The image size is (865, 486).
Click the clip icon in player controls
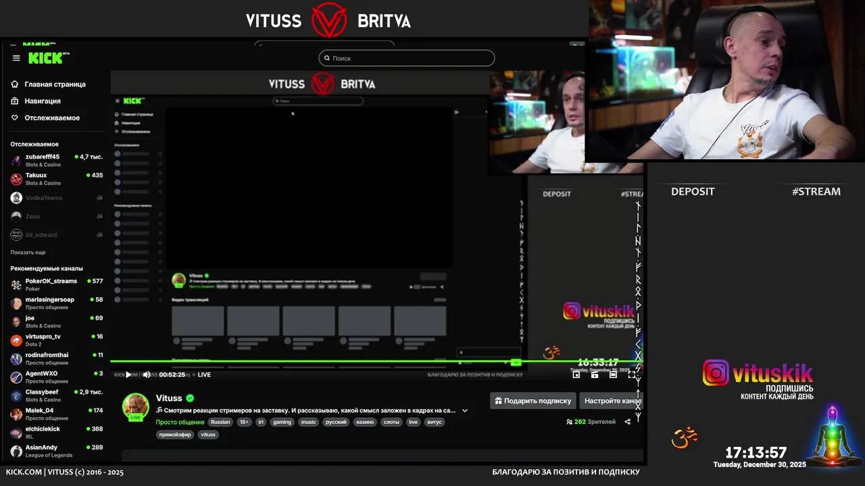[595, 375]
